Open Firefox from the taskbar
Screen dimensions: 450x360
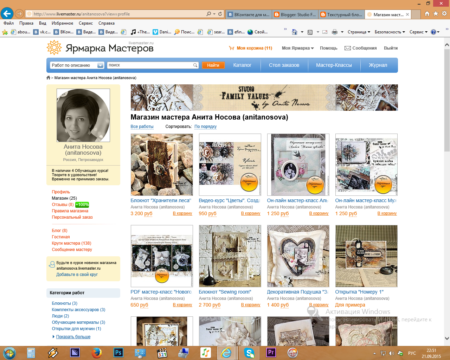click(96, 353)
